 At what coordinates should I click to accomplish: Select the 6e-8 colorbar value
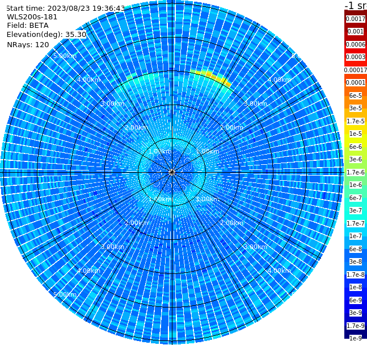tap(356, 249)
